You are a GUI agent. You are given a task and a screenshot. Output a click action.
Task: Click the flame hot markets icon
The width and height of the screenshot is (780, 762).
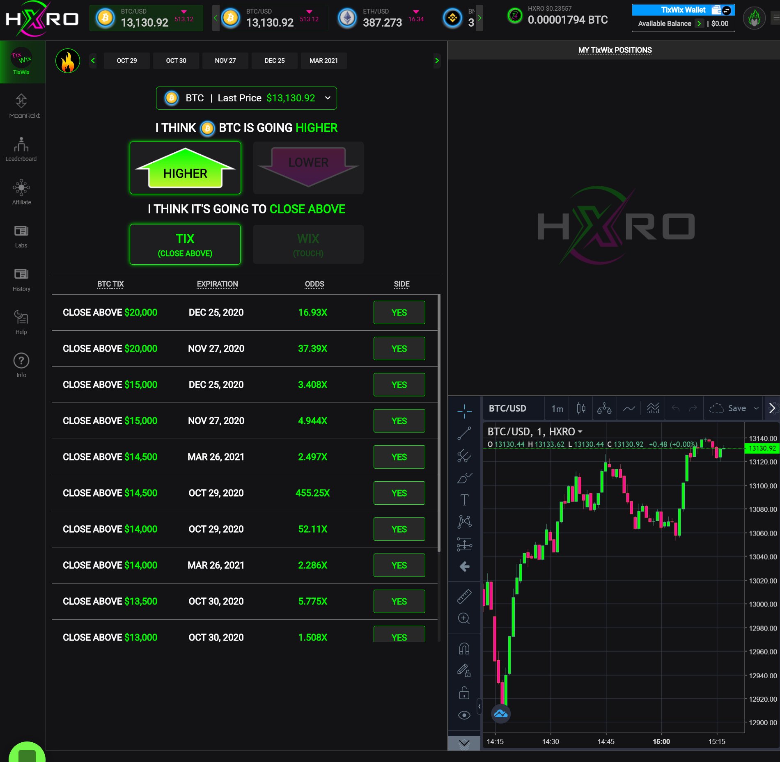tap(68, 61)
